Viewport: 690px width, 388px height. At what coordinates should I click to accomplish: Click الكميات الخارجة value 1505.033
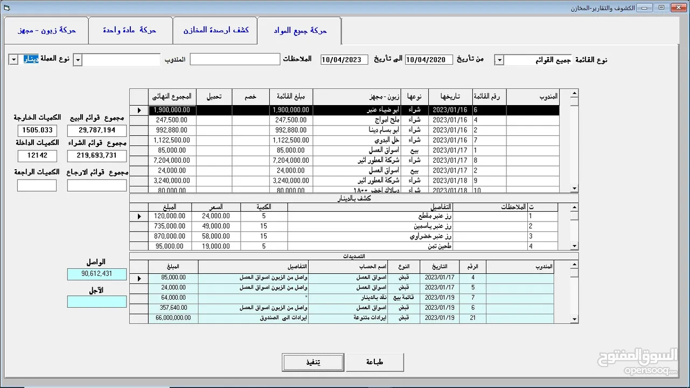coord(37,130)
